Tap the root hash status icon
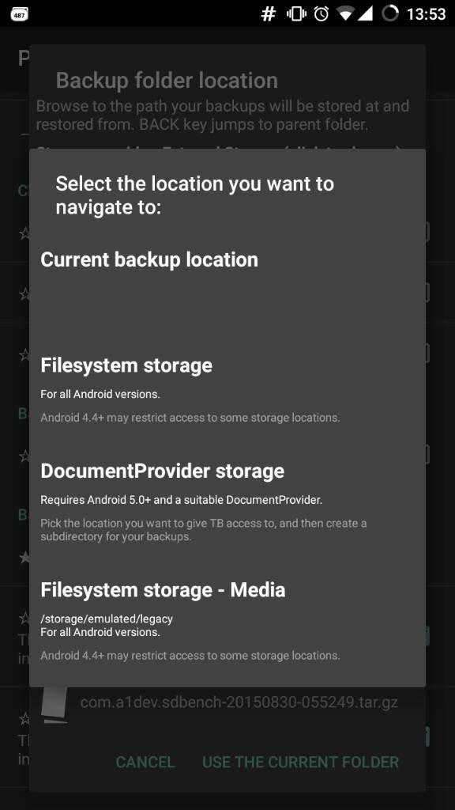Image resolution: width=455 pixels, height=810 pixels. point(268,14)
